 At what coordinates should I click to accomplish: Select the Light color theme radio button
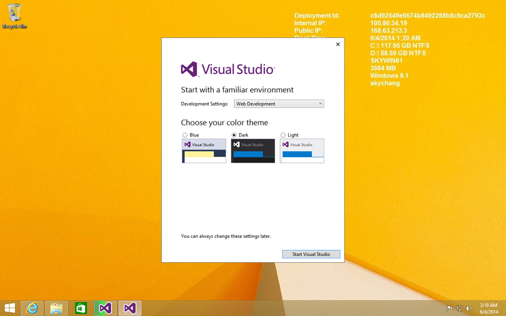click(283, 135)
